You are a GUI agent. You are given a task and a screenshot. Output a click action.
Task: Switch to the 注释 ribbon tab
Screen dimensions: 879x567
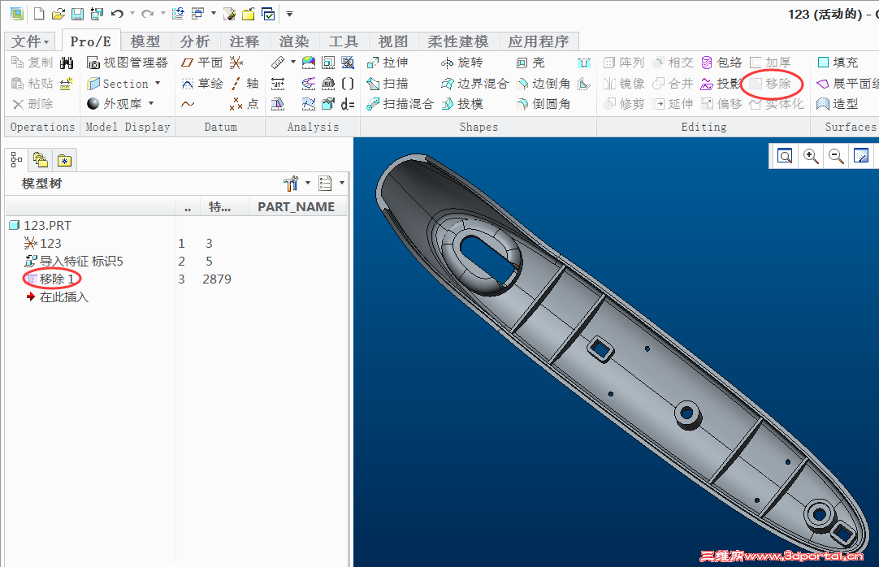pyautogui.click(x=244, y=41)
